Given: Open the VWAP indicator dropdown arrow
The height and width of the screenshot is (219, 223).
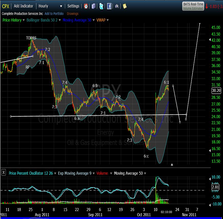Looking at the screenshot, I should 108,20.
